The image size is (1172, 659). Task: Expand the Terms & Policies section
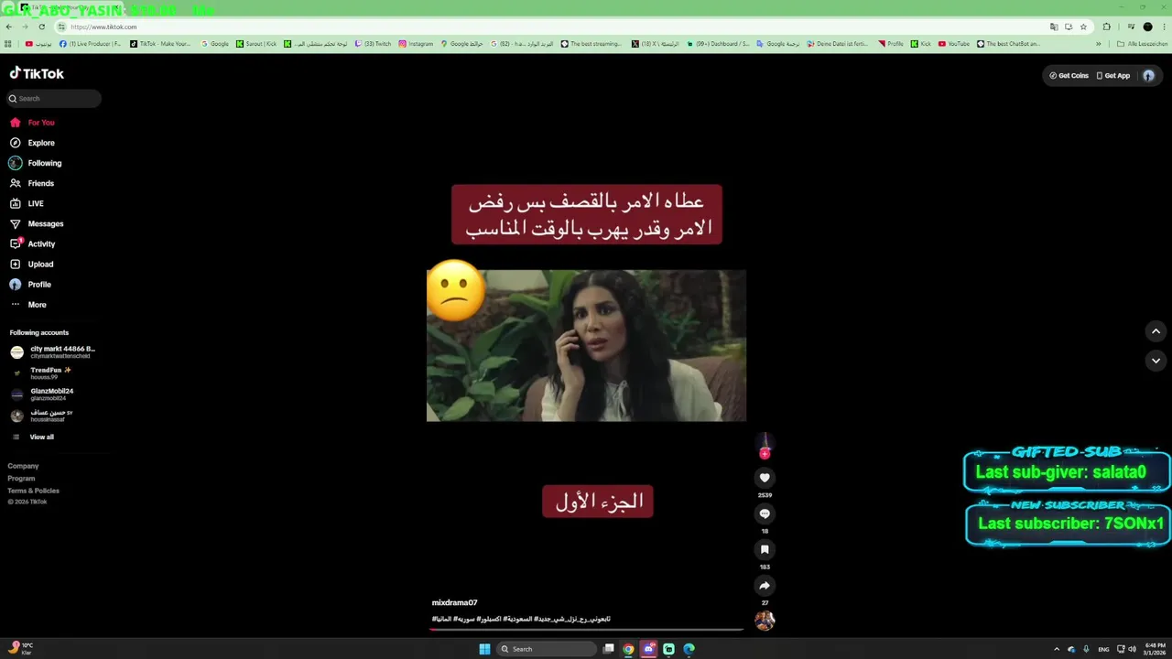click(x=34, y=491)
